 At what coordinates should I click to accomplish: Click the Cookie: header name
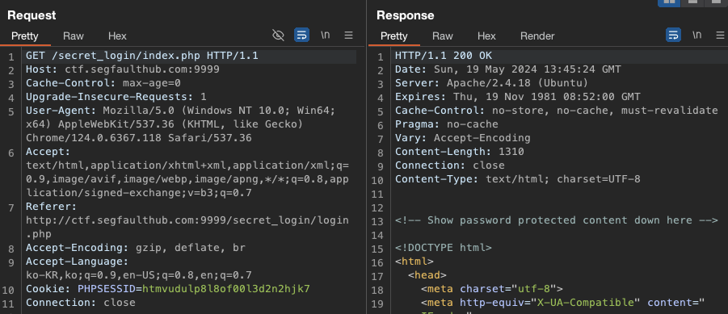[x=48, y=289]
